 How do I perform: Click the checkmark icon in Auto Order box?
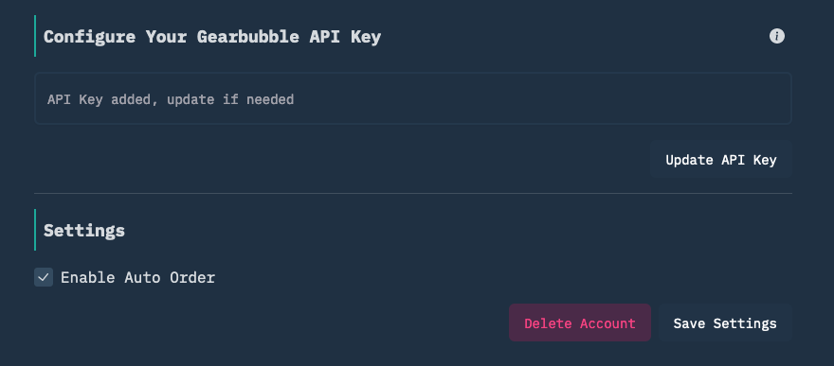44,277
